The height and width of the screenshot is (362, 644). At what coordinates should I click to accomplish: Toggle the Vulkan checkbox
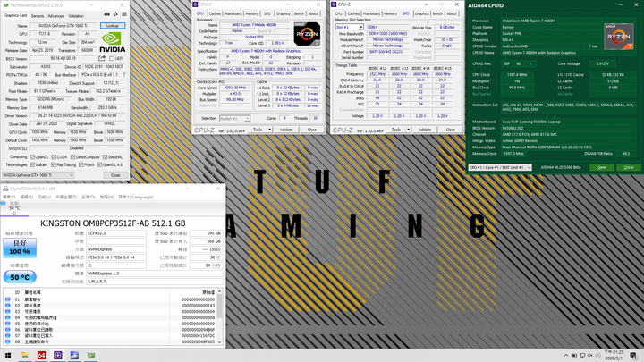point(32,164)
